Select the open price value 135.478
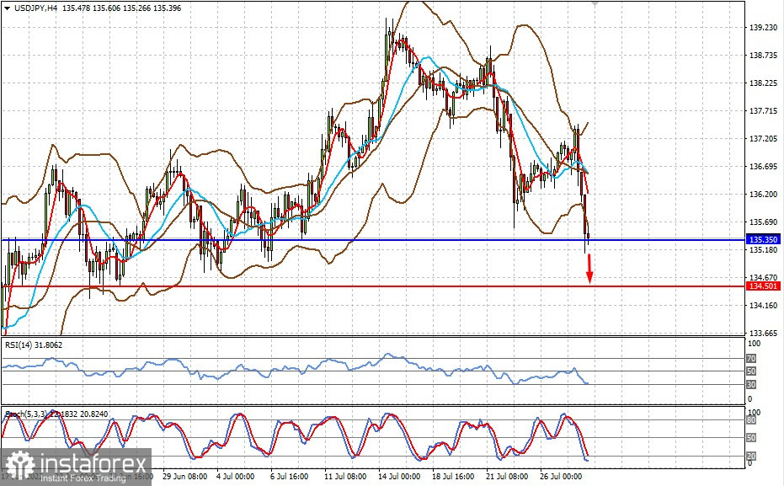 click(x=77, y=8)
